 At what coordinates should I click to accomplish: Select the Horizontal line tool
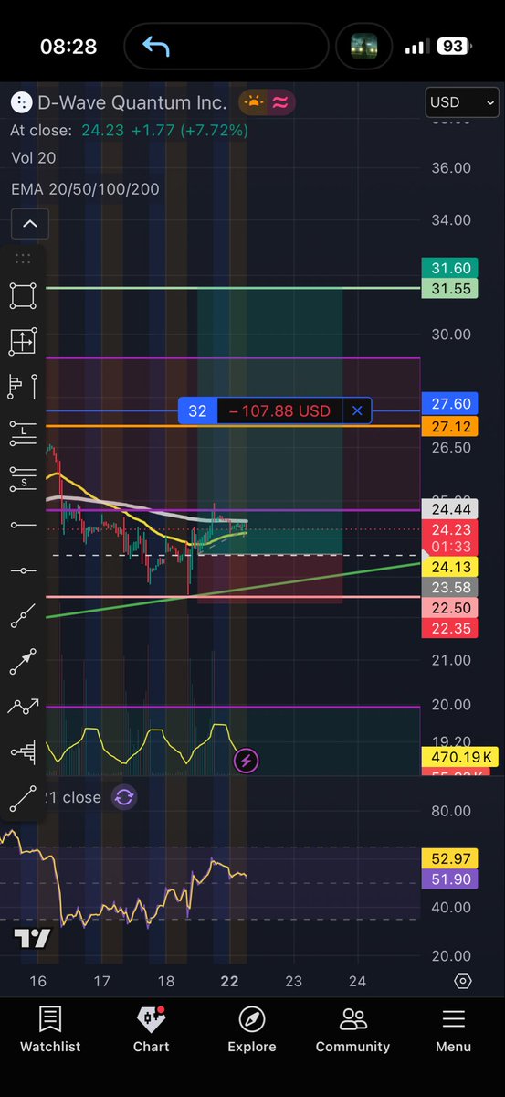pos(23,570)
